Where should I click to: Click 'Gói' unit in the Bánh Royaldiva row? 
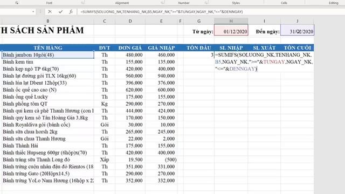[105, 124]
